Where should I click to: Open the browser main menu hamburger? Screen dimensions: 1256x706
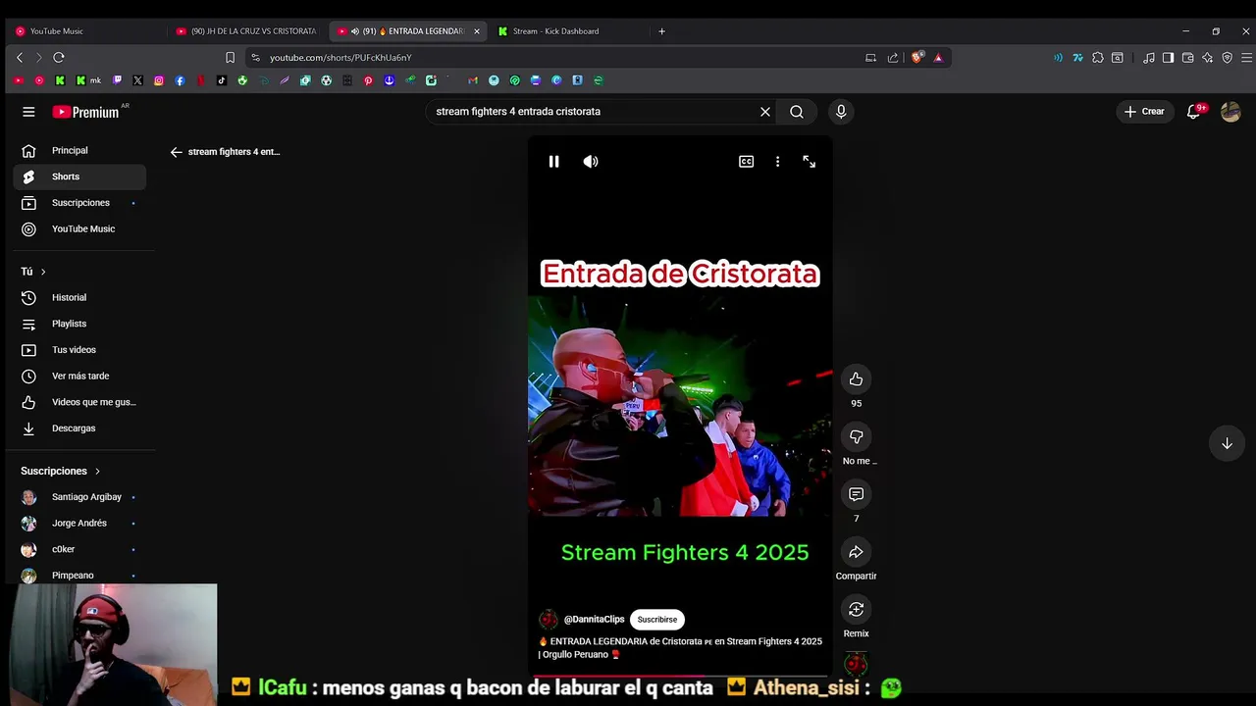(1245, 58)
